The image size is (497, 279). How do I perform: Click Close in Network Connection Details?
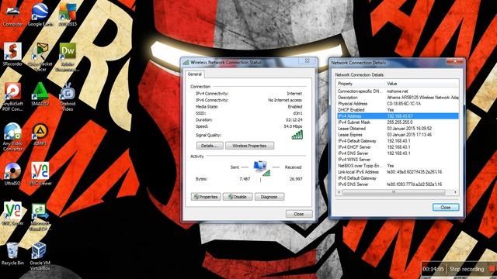click(446, 207)
